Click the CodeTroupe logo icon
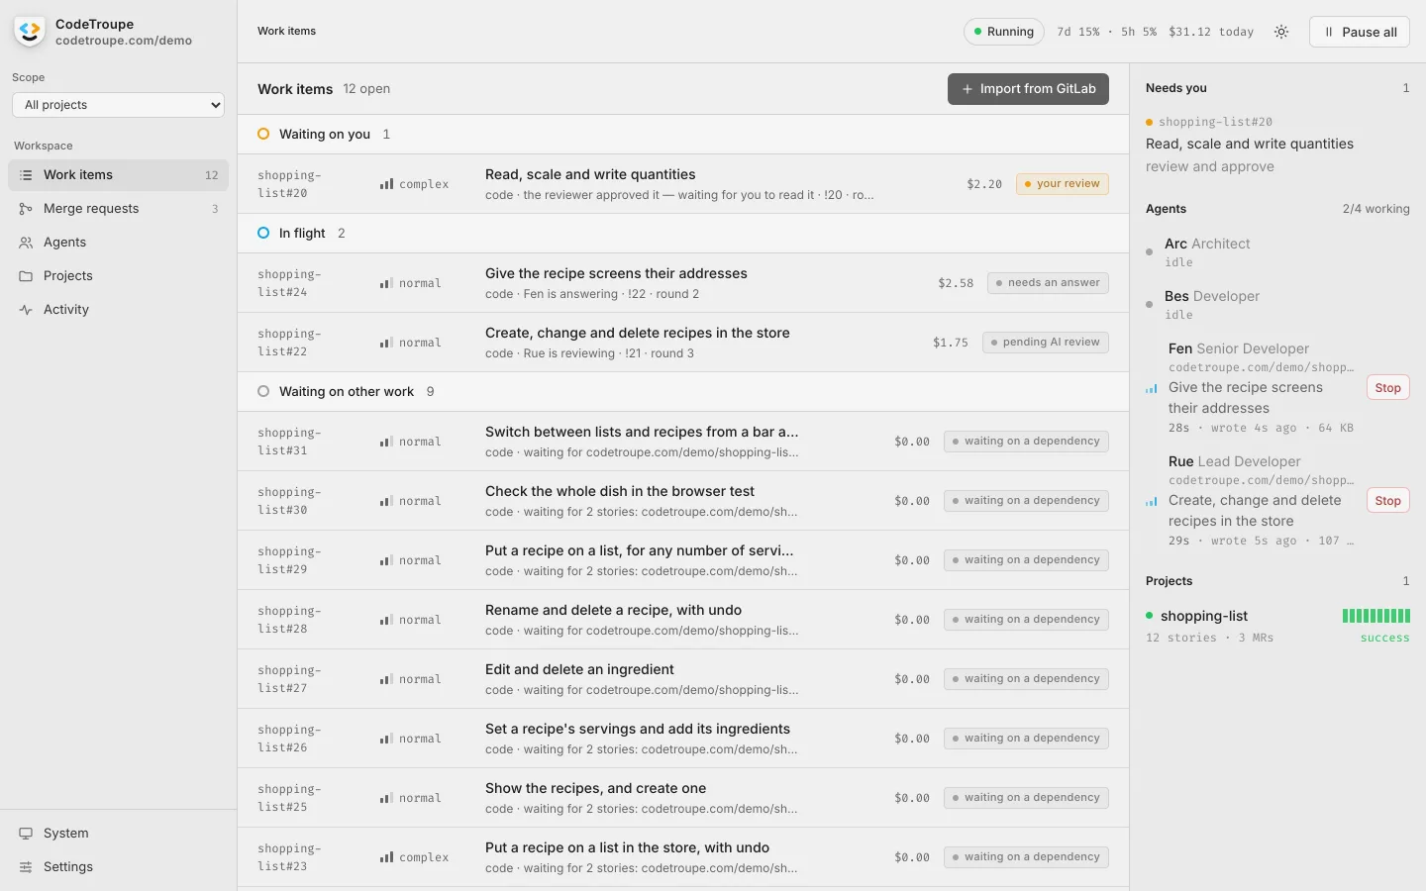Viewport: 1426px width, 891px height. click(x=30, y=32)
